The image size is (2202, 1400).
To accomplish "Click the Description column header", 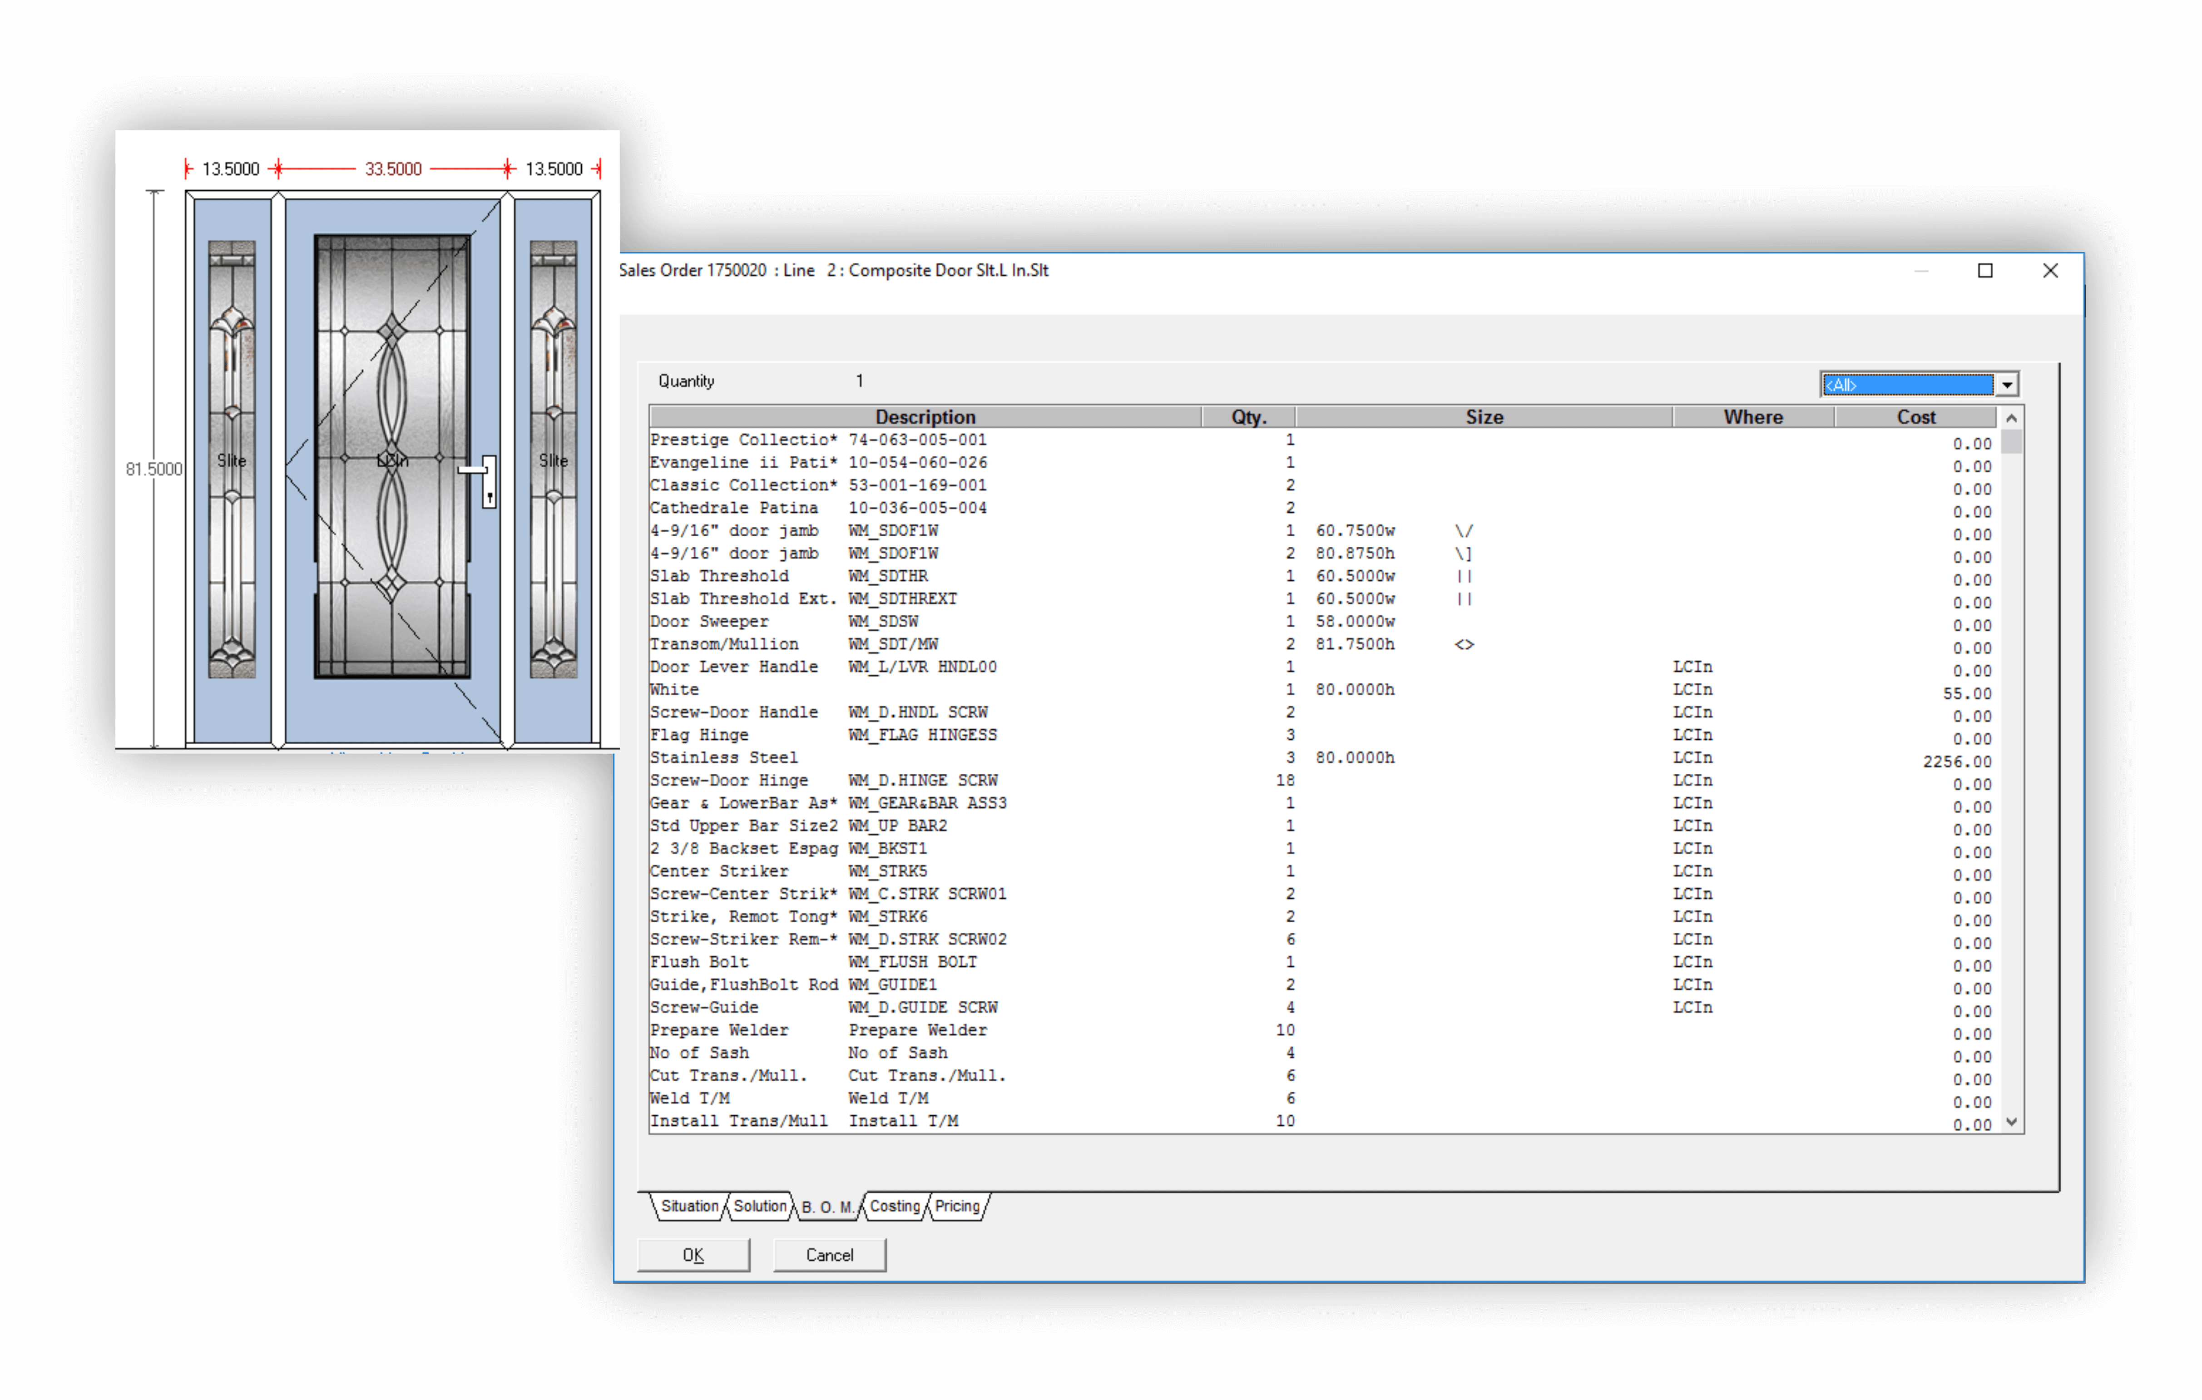I will (x=925, y=417).
